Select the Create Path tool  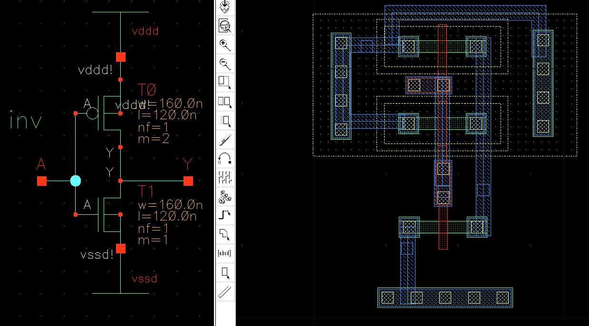(225, 215)
